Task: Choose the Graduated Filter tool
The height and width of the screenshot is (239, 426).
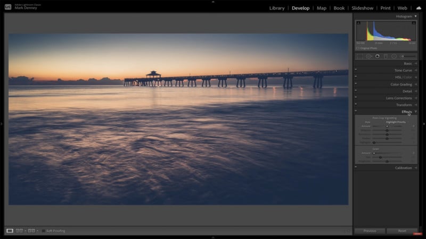Action: [385, 56]
